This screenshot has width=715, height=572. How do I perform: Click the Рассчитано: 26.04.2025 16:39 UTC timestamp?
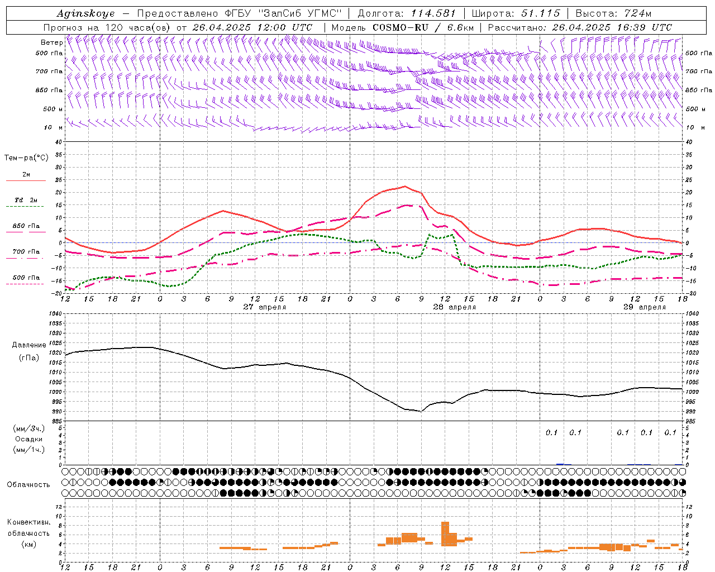point(580,27)
